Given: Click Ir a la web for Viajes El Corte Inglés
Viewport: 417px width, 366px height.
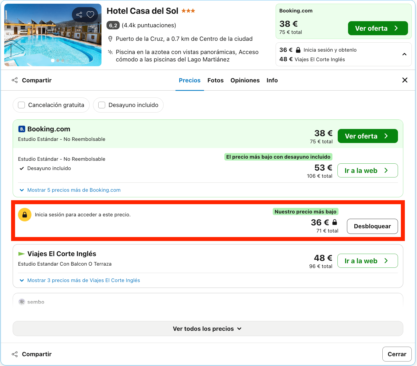Looking at the screenshot, I should click(x=368, y=261).
